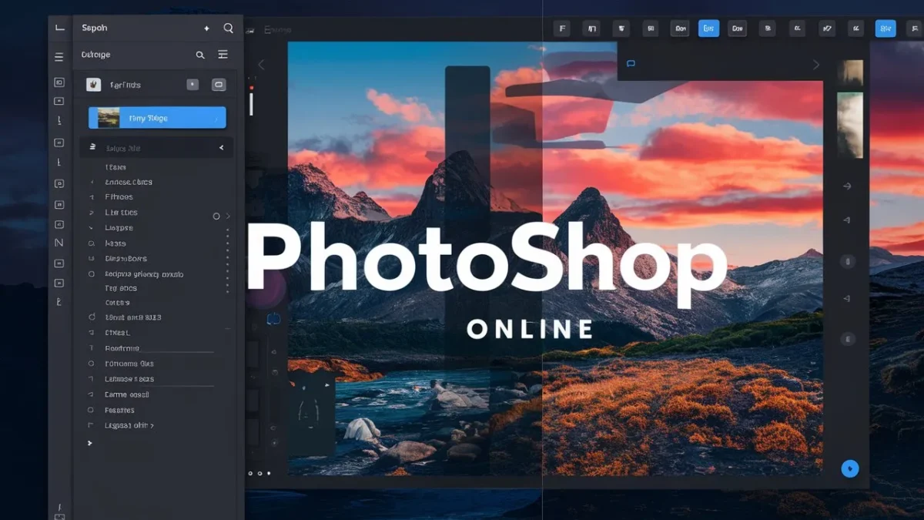Image resolution: width=924 pixels, height=520 pixels.
Task: Click the magnifier icon beside Sepoh header
Action: click(x=228, y=29)
